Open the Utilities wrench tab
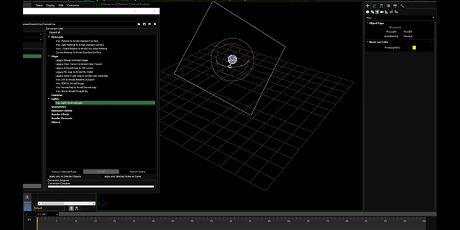The width and height of the screenshot is (460, 230). (x=402, y=6)
